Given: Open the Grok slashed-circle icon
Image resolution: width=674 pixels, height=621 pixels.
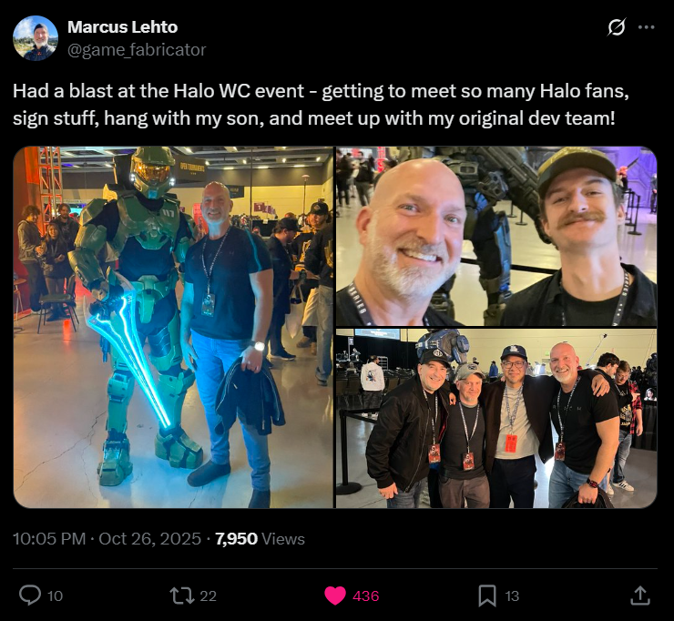Looking at the screenshot, I should (x=616, y=27).
